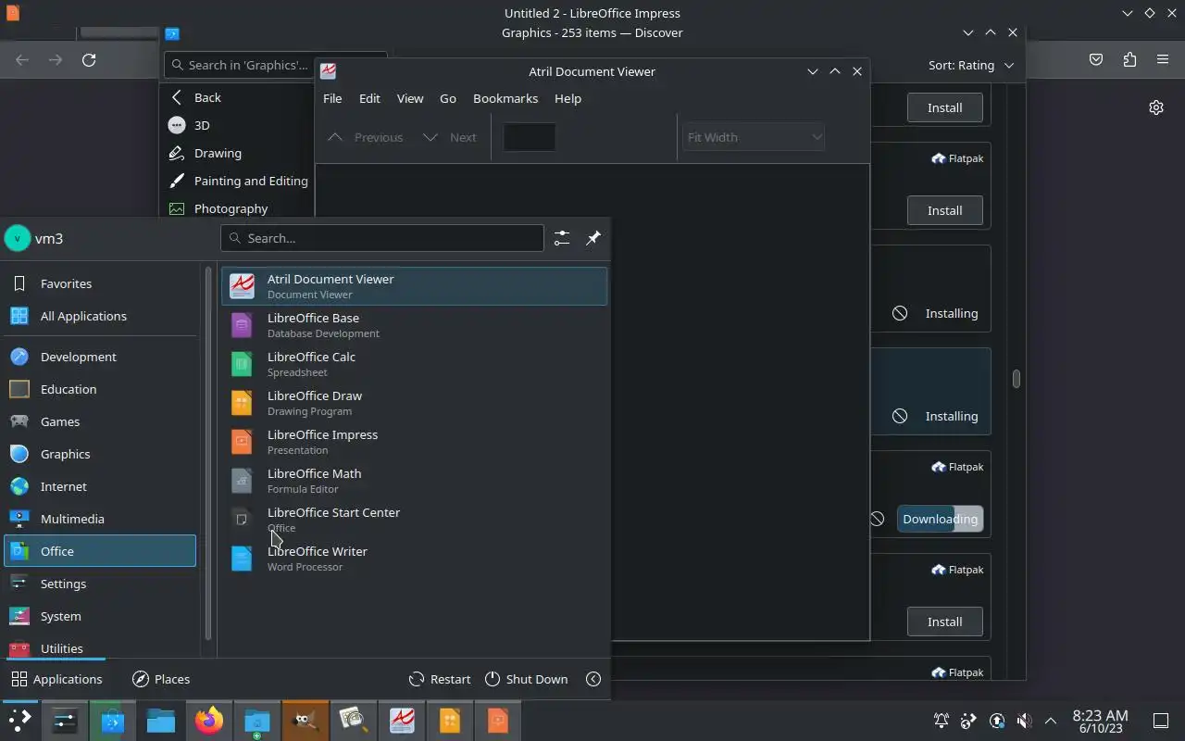Switch to the Applications tab

(x=56, y=679)
